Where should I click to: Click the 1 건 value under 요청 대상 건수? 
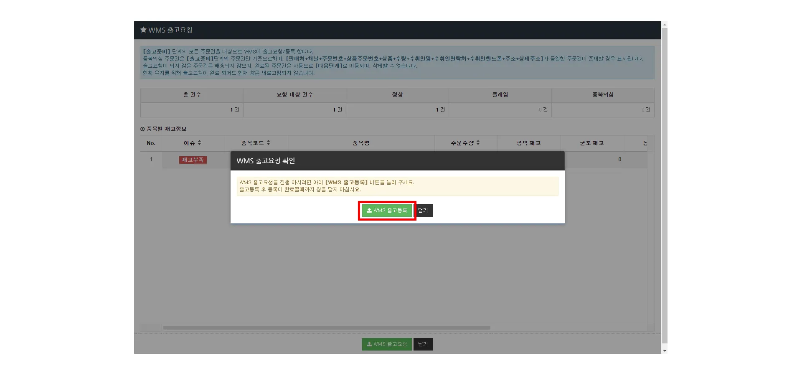point(338,110)
